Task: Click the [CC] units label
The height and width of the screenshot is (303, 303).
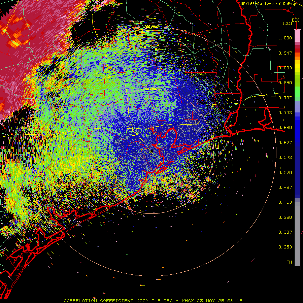Action: coord(288,23)
